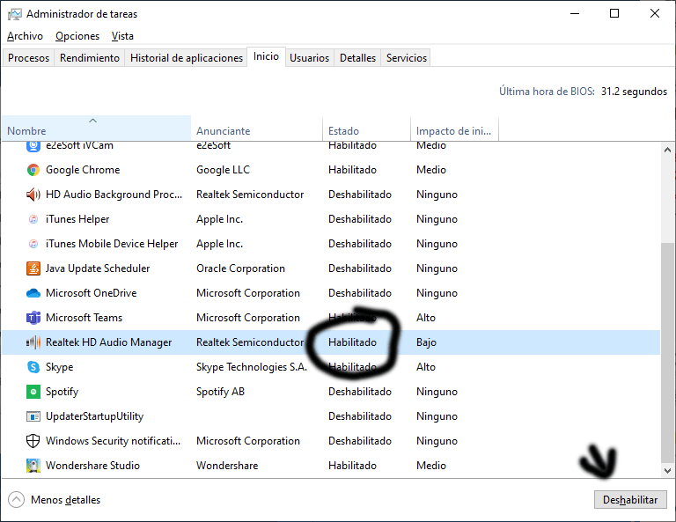Viewport: 676px width, 522px height.
Task: Select the Inicio tab
Action: click(266, 56)
